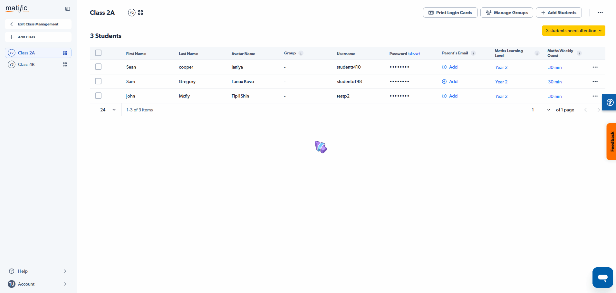Collapse the sidebar using the panel icon
This screenshot has height=293, width=616.
point(68,9)
